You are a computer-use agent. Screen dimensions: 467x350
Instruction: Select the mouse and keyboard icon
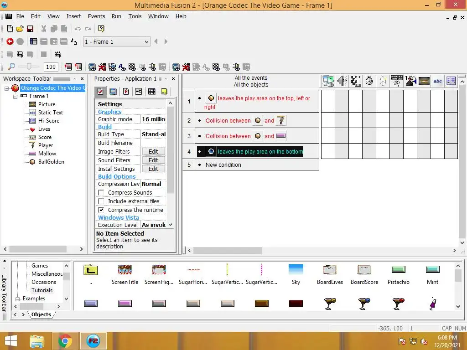pos(397,81)
